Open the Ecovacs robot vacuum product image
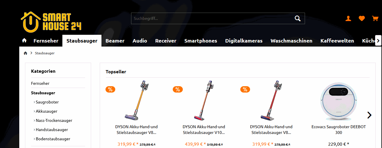Screen dimensions: 382x148 tap(338, 101)
